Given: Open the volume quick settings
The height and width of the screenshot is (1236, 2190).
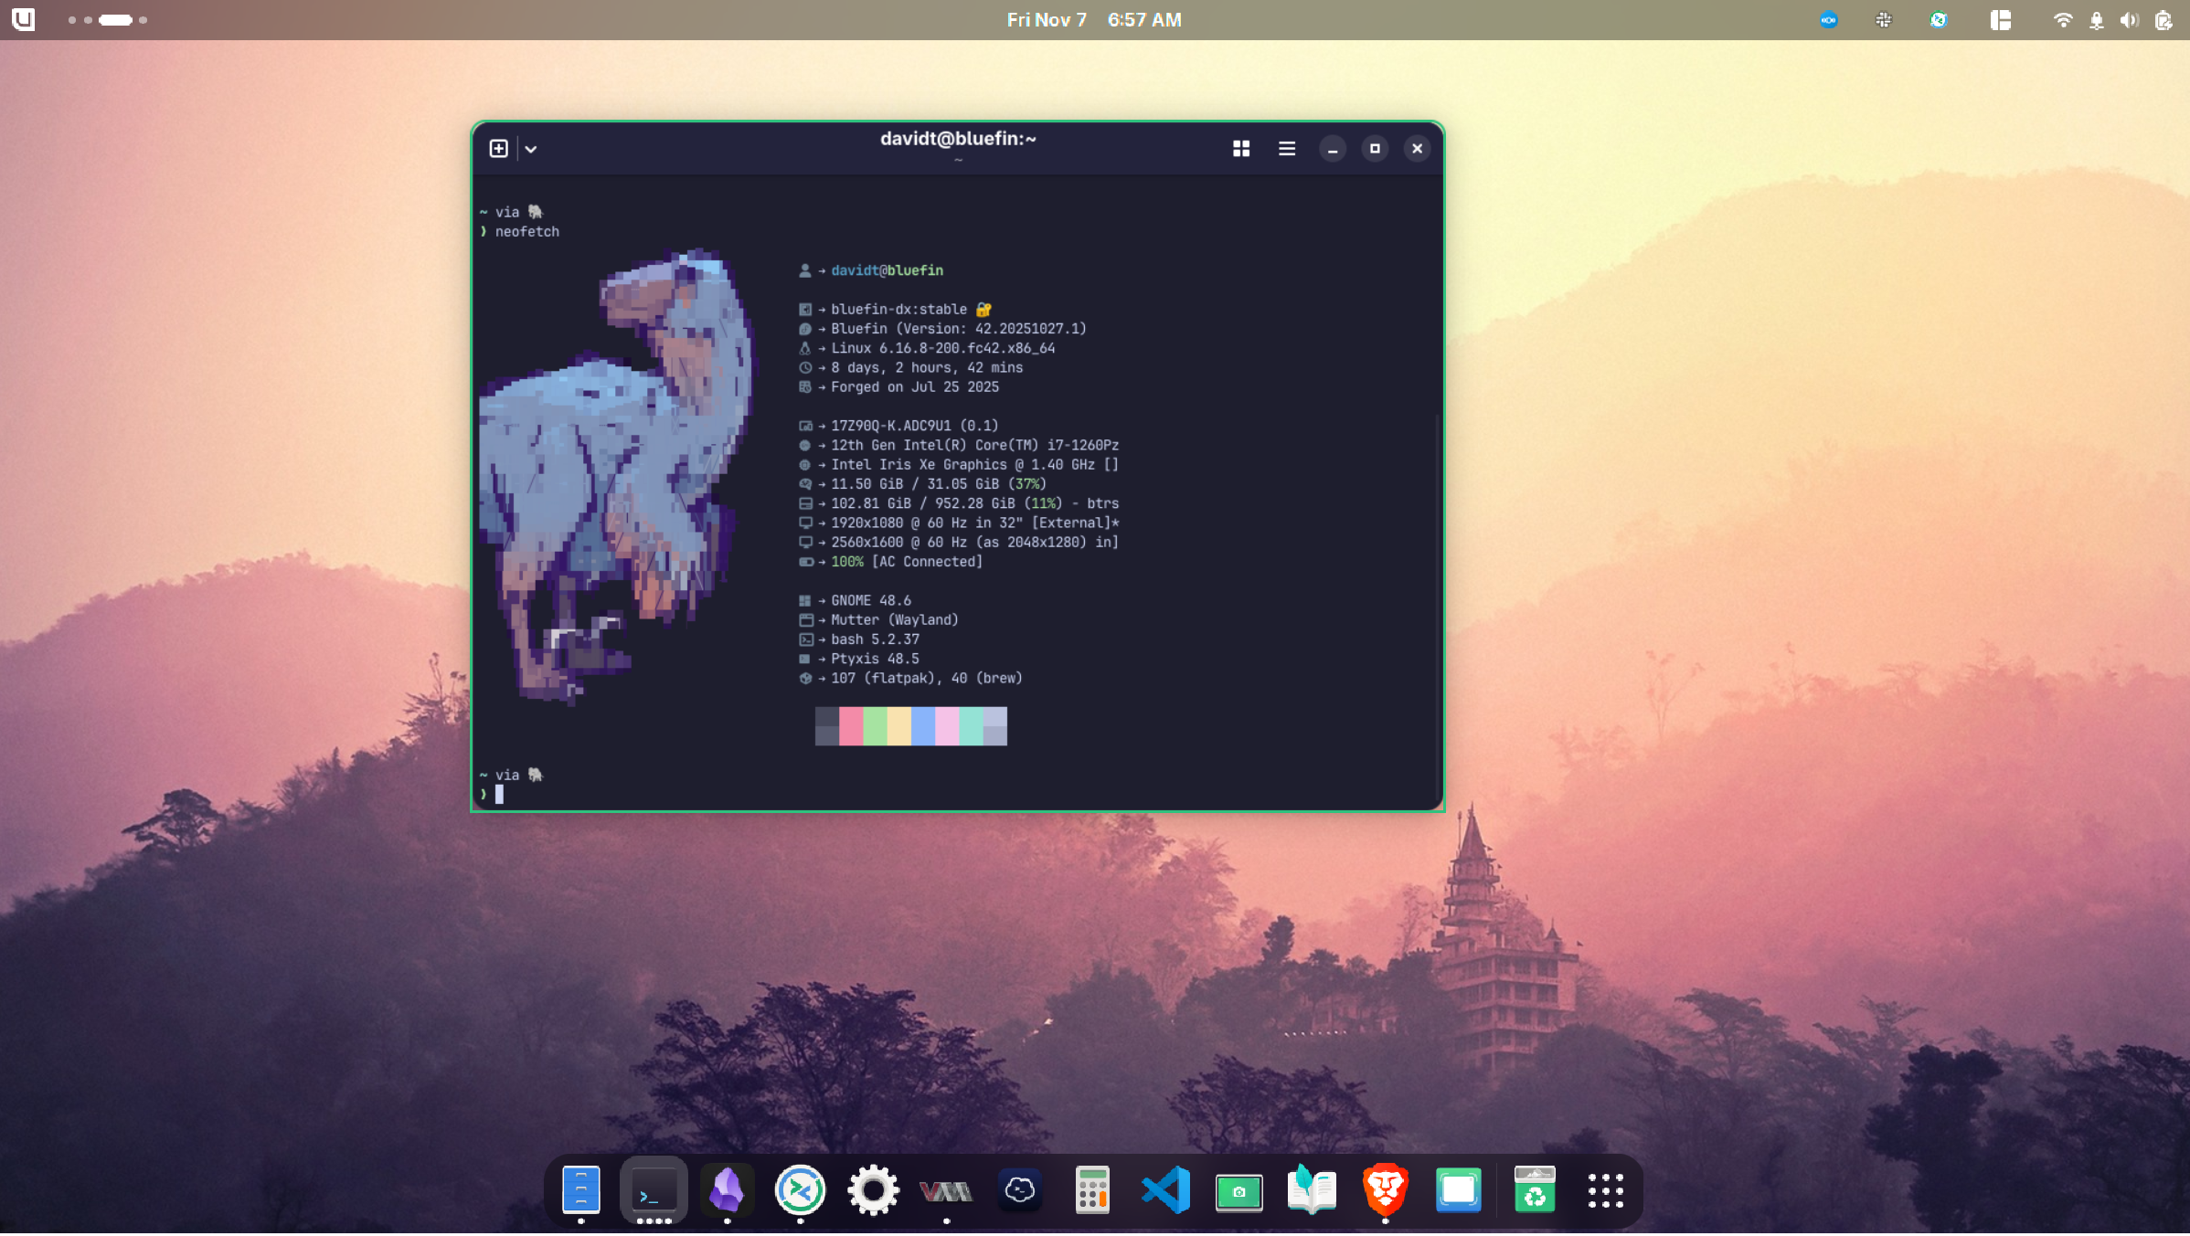Looking at the screenshot, I should click(2130, 20).
